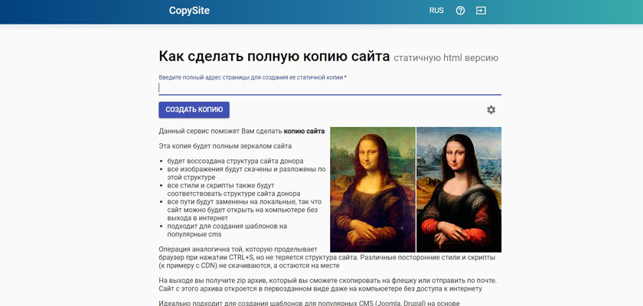Click the СОЗДАТЬ КОПИЮ button
This screenshot has height=306, width=643.
[x=194, y=110]
